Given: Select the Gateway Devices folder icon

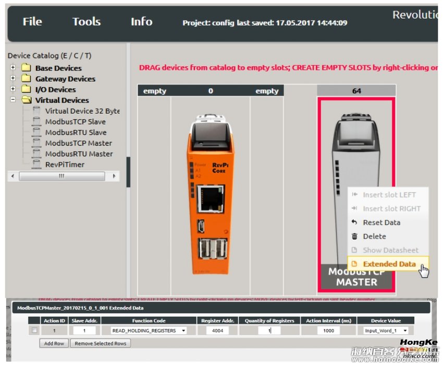Looking at the screenshot, I should 26,78.
